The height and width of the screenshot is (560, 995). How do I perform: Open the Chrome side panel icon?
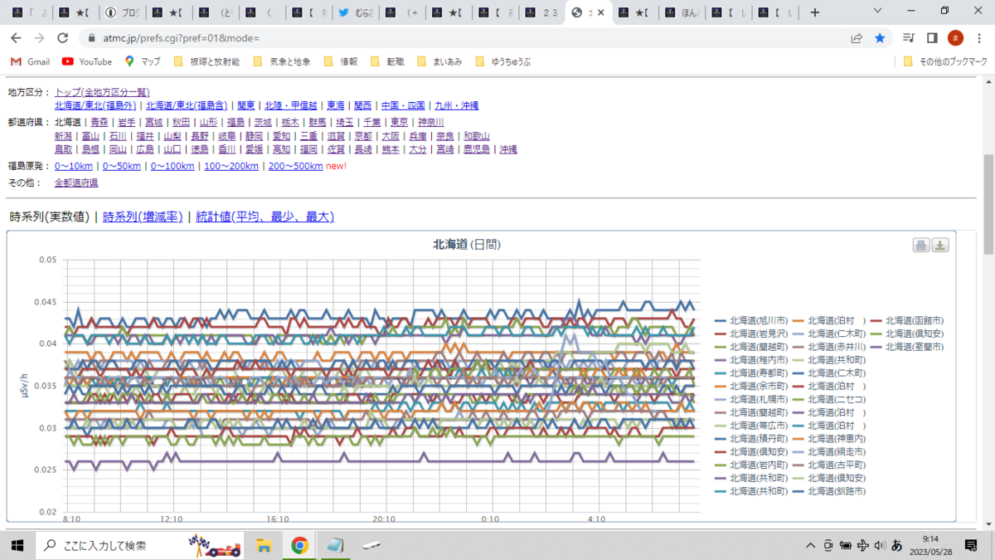932,38
